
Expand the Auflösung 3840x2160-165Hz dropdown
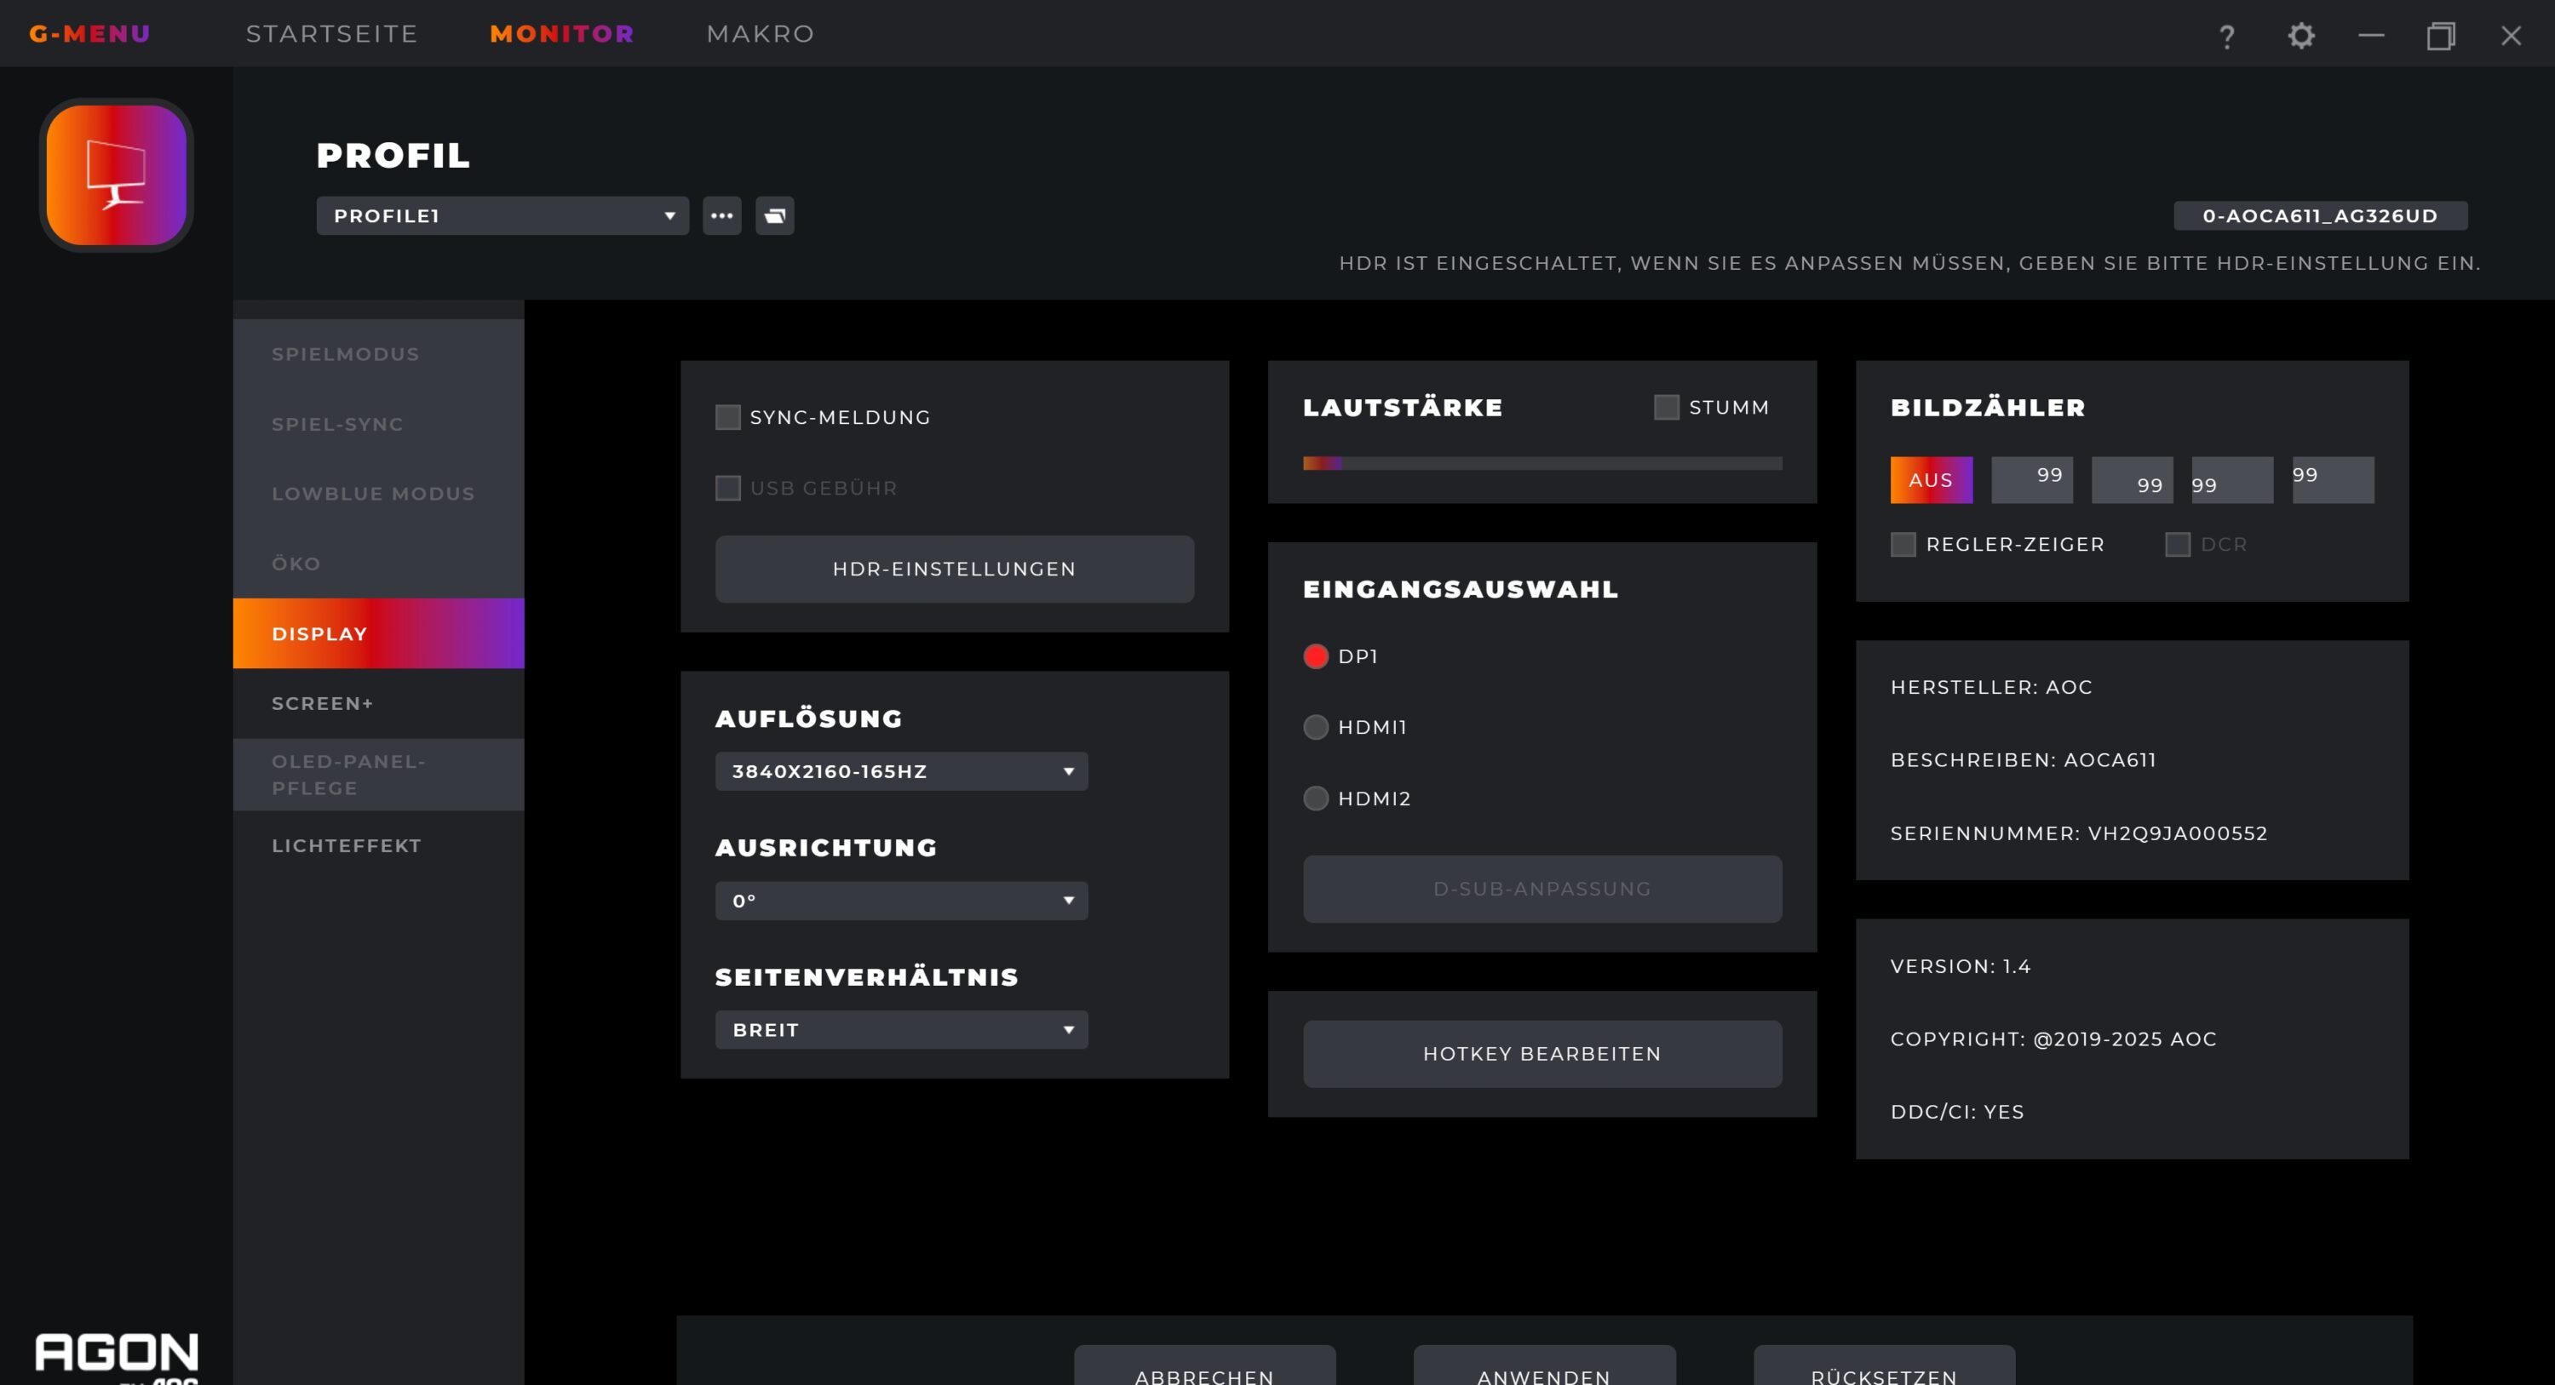[x=900, y=771]
